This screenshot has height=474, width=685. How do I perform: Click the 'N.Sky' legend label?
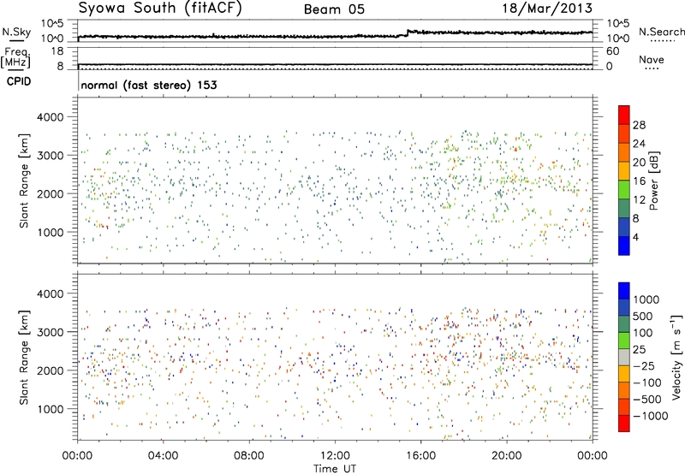pos(16,32)
